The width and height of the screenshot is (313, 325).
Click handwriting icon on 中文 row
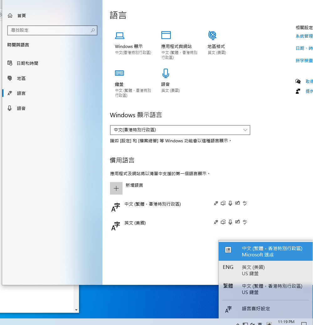pos(237,203)
